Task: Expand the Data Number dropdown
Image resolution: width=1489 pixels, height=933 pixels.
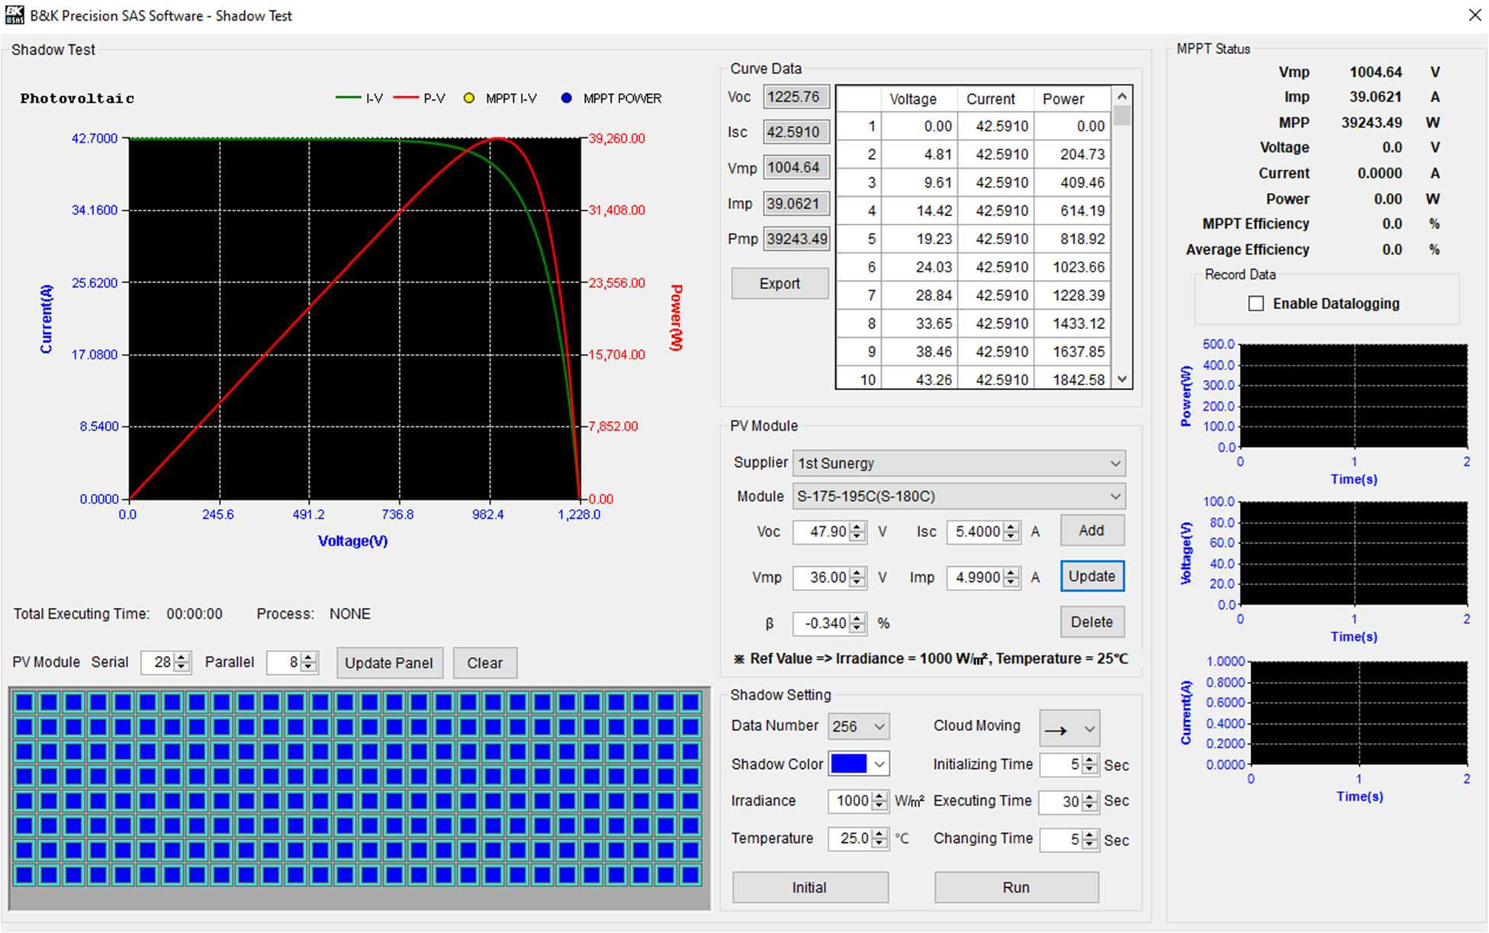Action: point(858,726)
